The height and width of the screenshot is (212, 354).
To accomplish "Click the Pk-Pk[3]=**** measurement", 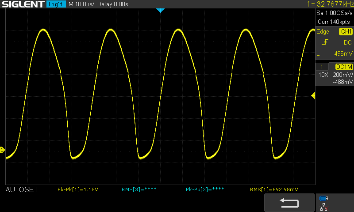I will [x=205, y=190].
